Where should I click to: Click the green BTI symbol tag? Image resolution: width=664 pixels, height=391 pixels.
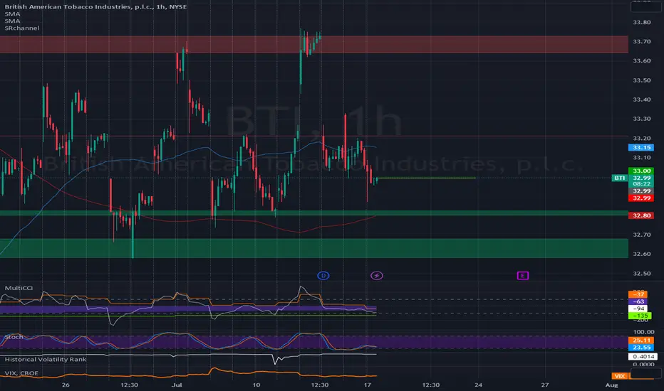(x=620, y=178)
